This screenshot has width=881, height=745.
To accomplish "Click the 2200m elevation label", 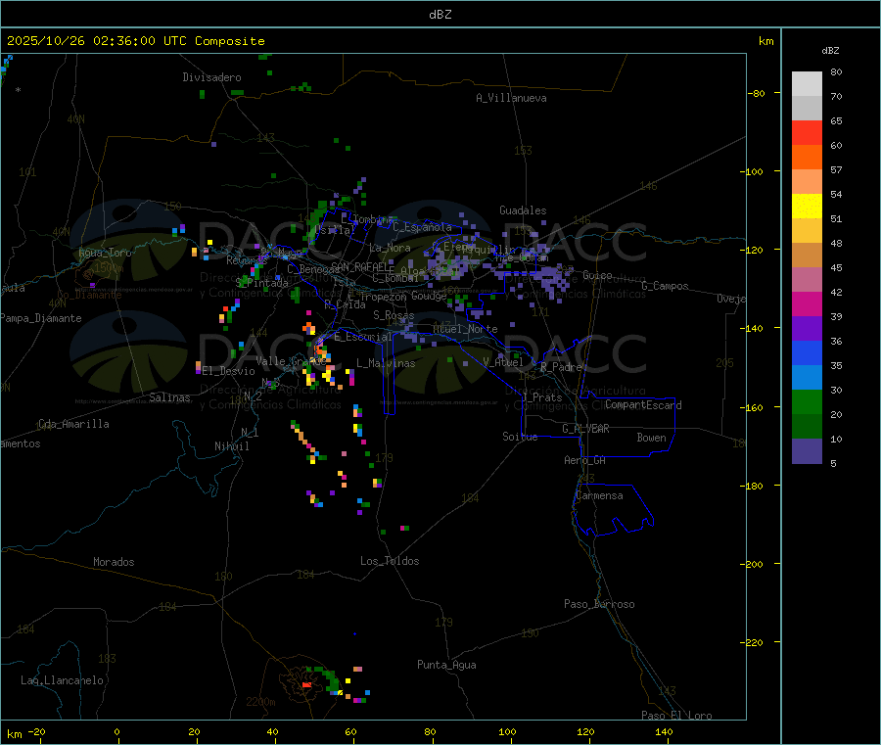I will click(x=260, y=702).
